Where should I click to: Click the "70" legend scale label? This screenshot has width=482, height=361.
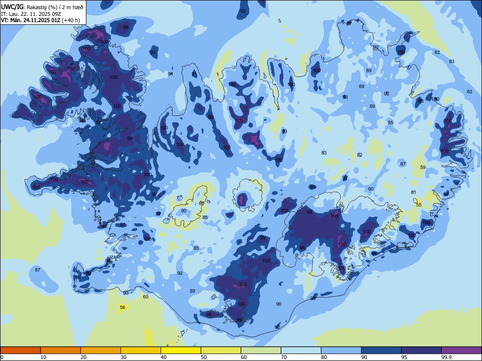click(284, 357)
